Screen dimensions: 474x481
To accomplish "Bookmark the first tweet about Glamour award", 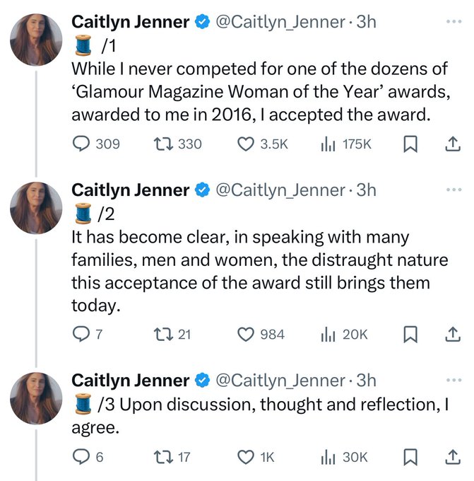I will click(x=410, y=144).
